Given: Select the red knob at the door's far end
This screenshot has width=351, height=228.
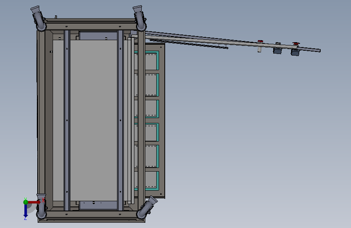Looking at the screenshot, I should (296, 43).
